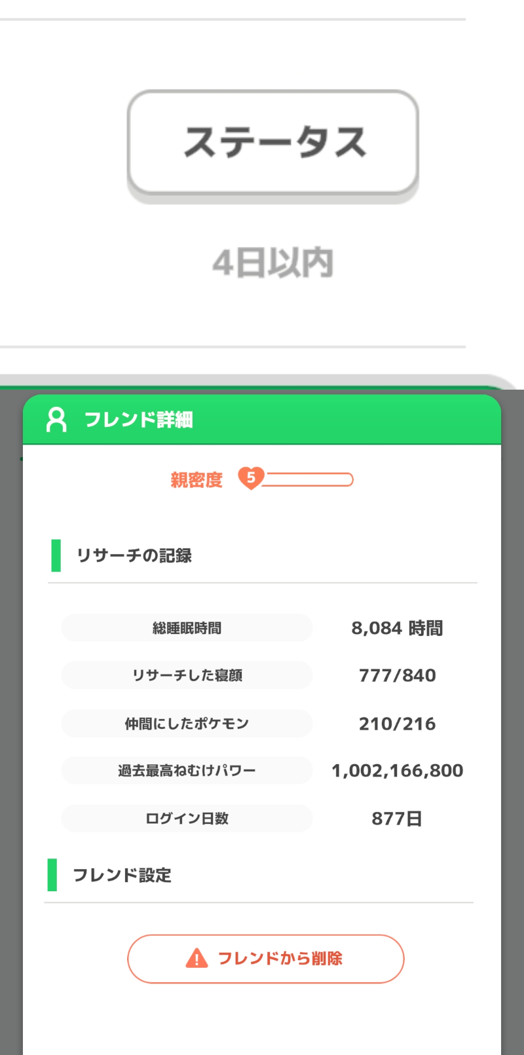
Task: Tap the warning triangle icon on the delete button
Action: click(196, 959)
